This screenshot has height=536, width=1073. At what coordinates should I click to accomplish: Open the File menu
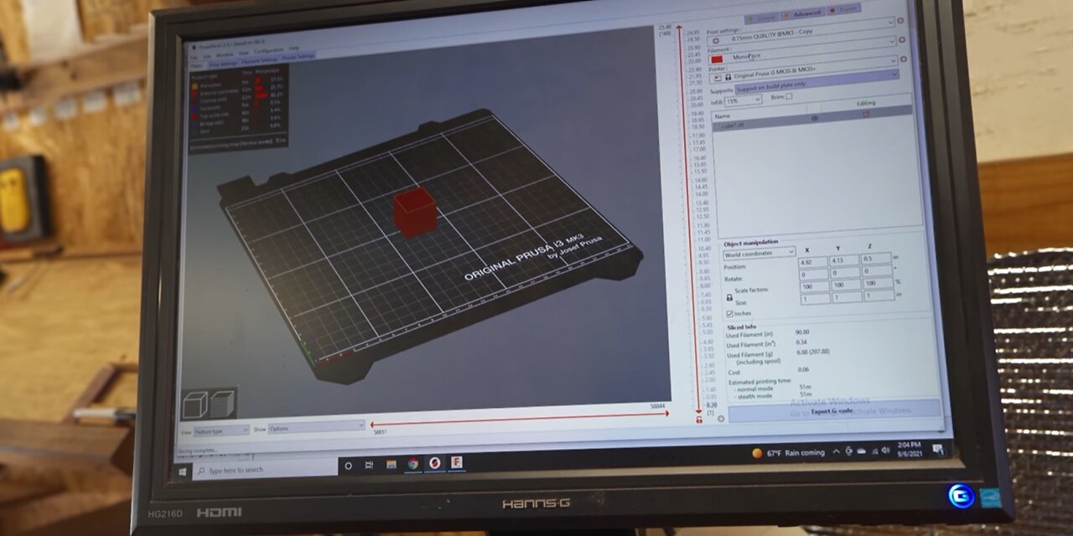pos(193,57)
